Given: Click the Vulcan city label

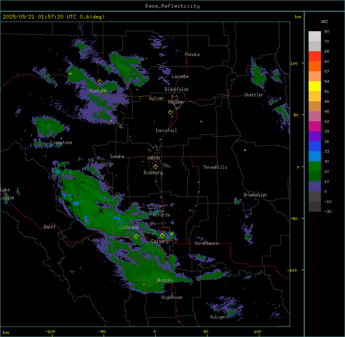Looking at the screenshot, I should [x=217, y=317].
